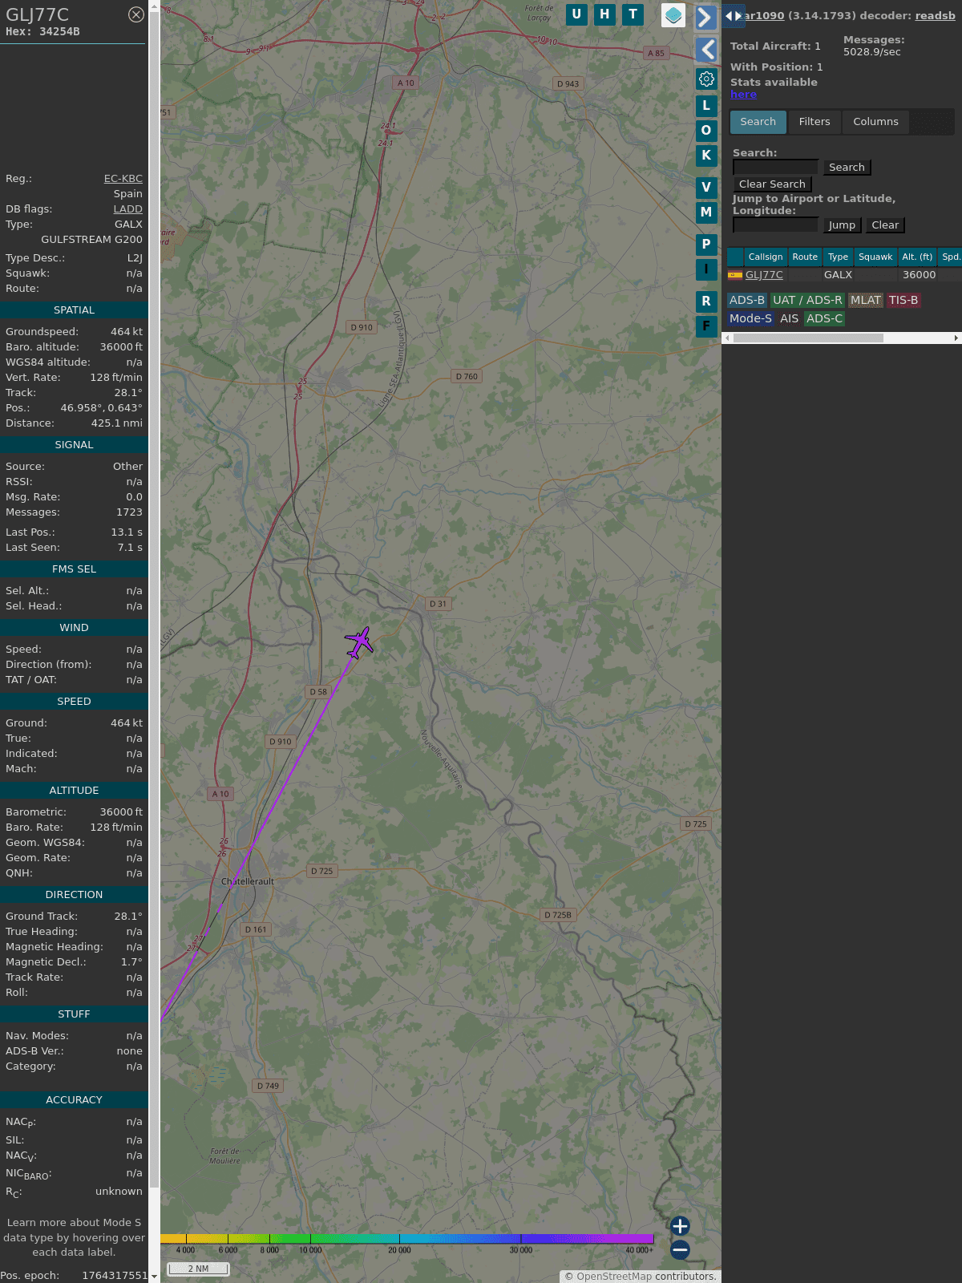Click the 2 NM map scale indicator
This screenshot has width=962, height=1283.
pos(198,1269)
